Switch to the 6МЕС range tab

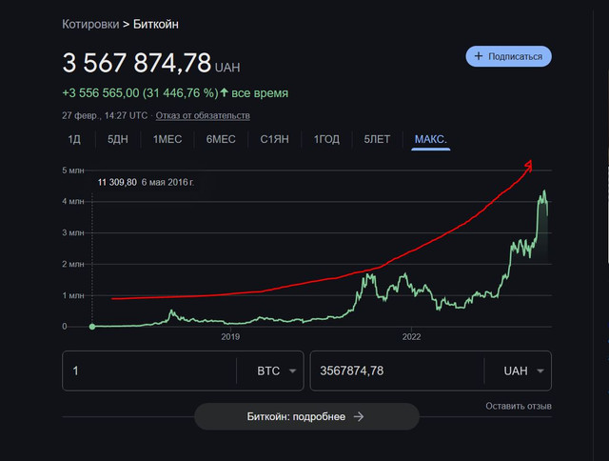[221, 139]
